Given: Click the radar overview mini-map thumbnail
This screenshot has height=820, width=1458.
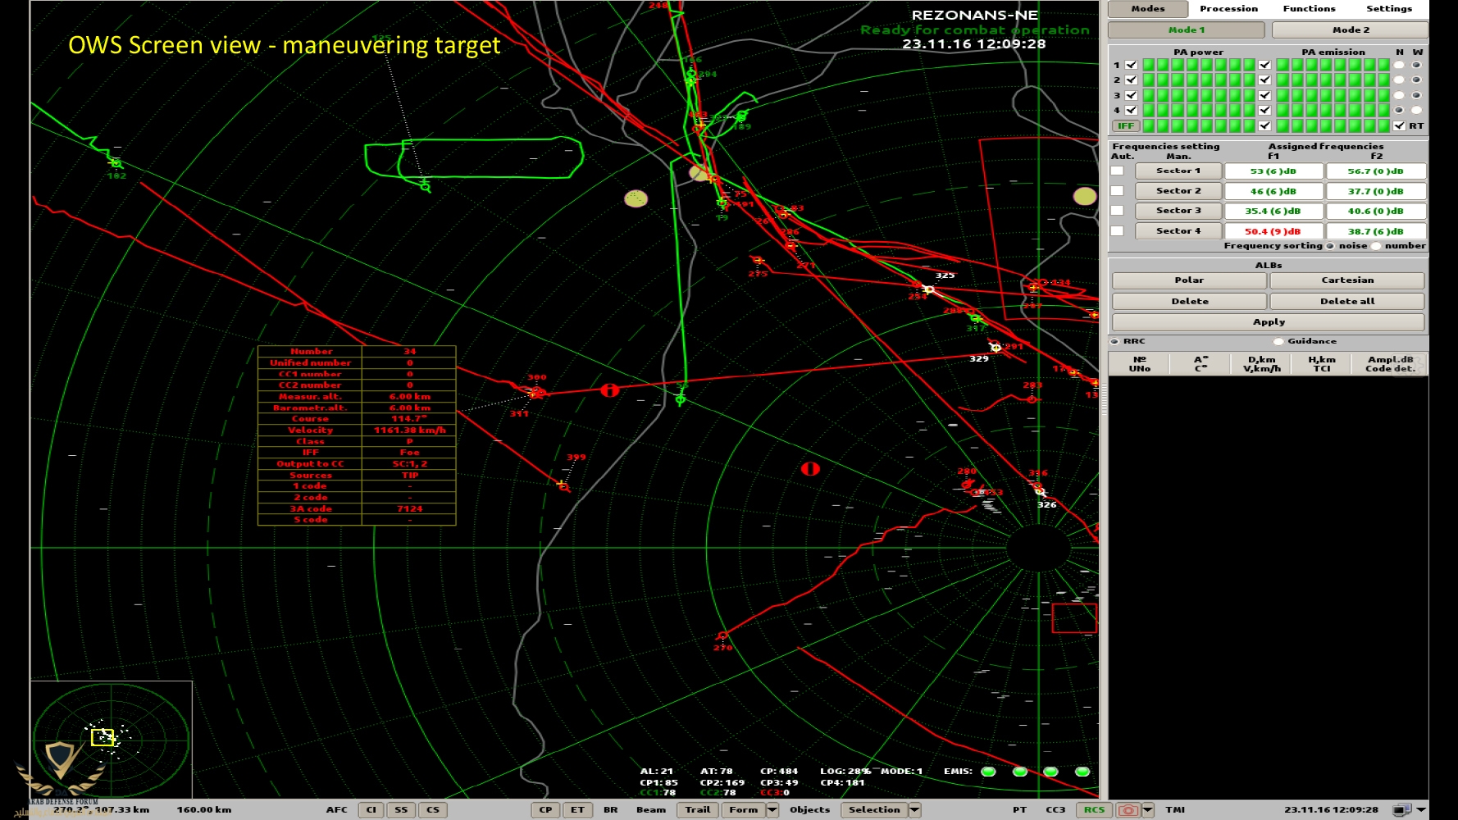Looking at the screenshot, I should (x=112, y=739).
